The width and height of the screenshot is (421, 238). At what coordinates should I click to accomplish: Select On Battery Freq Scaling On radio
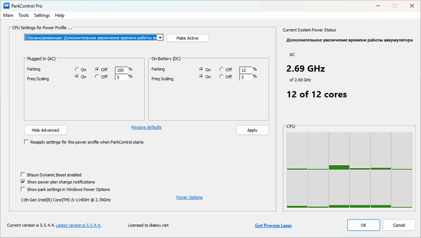[x=201, y=77]
